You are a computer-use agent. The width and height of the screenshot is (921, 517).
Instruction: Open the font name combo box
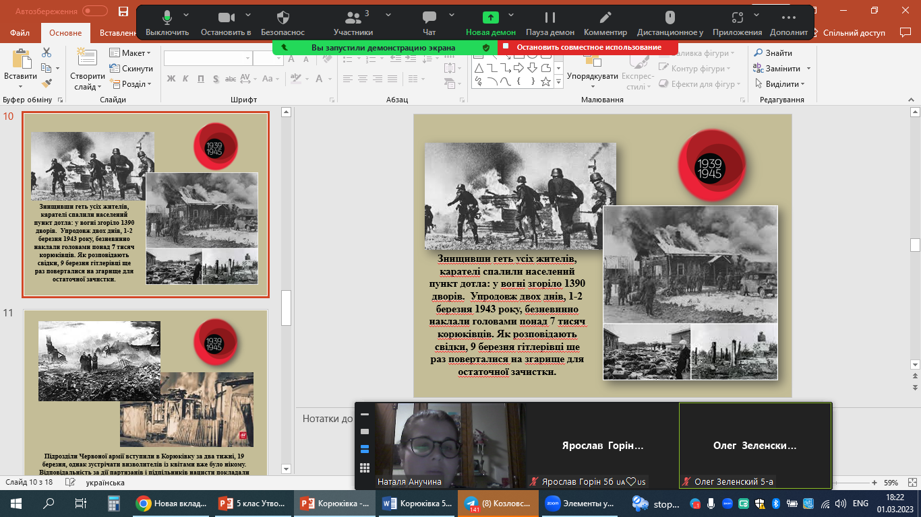pyautogui.click(x=208, y=59)
